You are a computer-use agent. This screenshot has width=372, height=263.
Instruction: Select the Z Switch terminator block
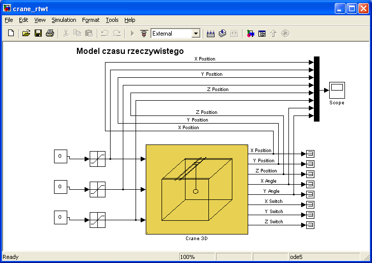click(x=310, y=225)
